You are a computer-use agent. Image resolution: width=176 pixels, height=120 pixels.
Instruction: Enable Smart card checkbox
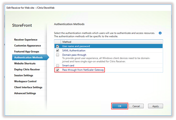tap(58, 65)
